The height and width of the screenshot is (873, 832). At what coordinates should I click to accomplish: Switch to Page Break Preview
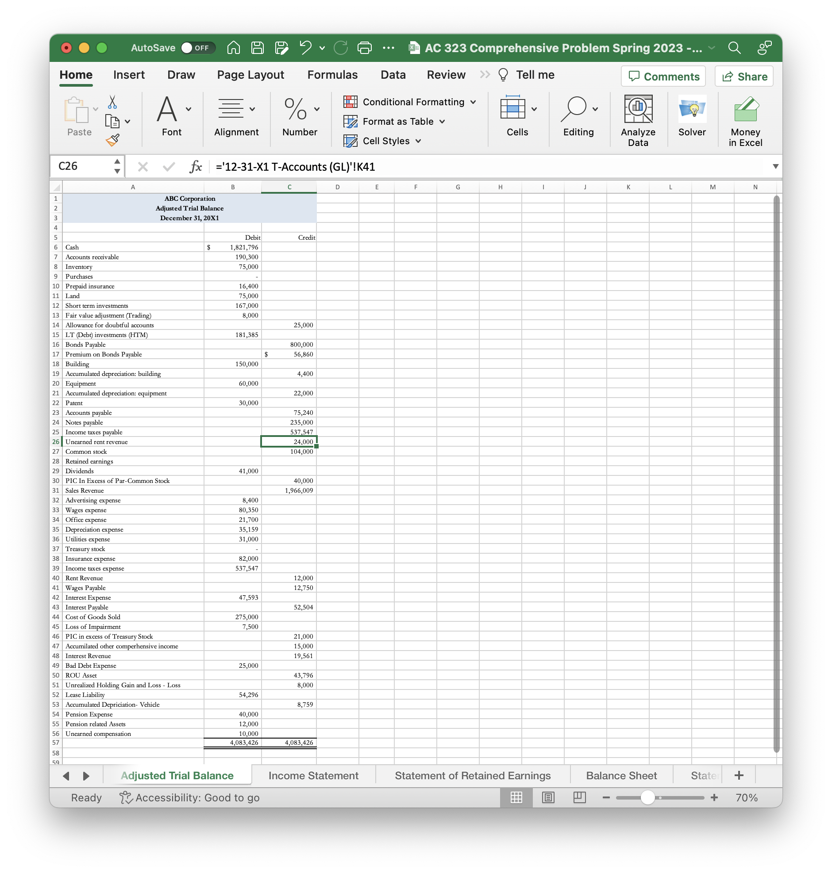pos(579,797)
